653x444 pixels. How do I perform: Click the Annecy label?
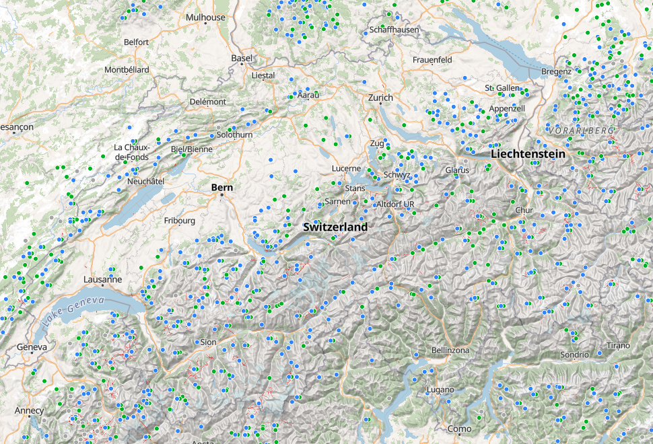click(29, 410)
